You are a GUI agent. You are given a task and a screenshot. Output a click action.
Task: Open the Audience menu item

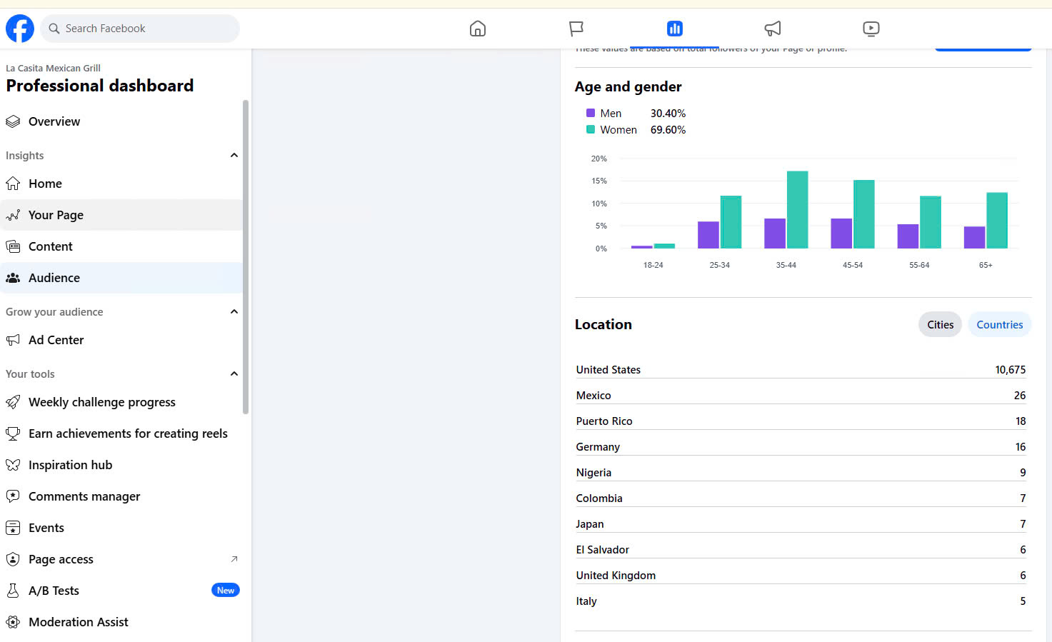54,278
